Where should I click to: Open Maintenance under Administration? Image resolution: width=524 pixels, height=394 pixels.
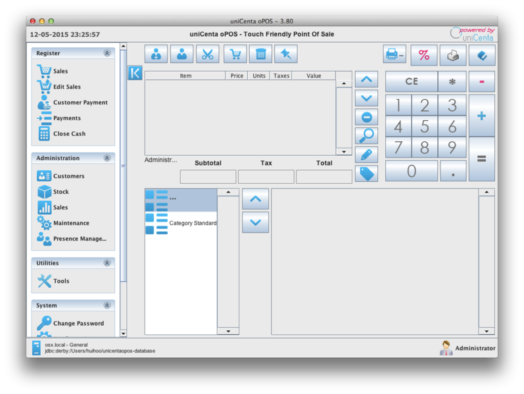pyautogui.click(x=63, y=223)
